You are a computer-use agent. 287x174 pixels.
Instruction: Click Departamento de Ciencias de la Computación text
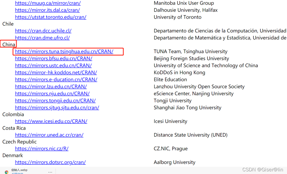point(206,31)
